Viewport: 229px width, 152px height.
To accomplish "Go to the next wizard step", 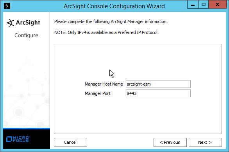I will [205, 142].
